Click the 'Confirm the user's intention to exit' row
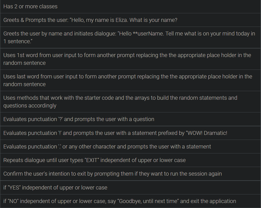Screen dimensions: 261x208 [130, 174]
